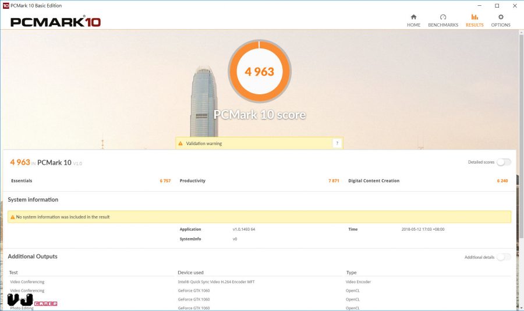The image size is (524, 311).
Task: Minimize the PCMark 10 window
Action: click(480, 6)
